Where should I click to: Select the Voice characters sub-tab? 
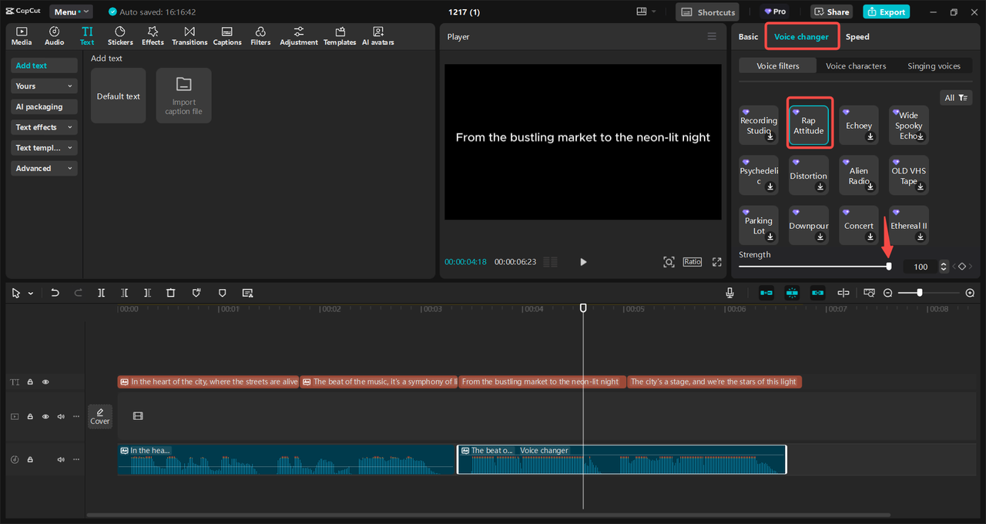tap(856, 66)
